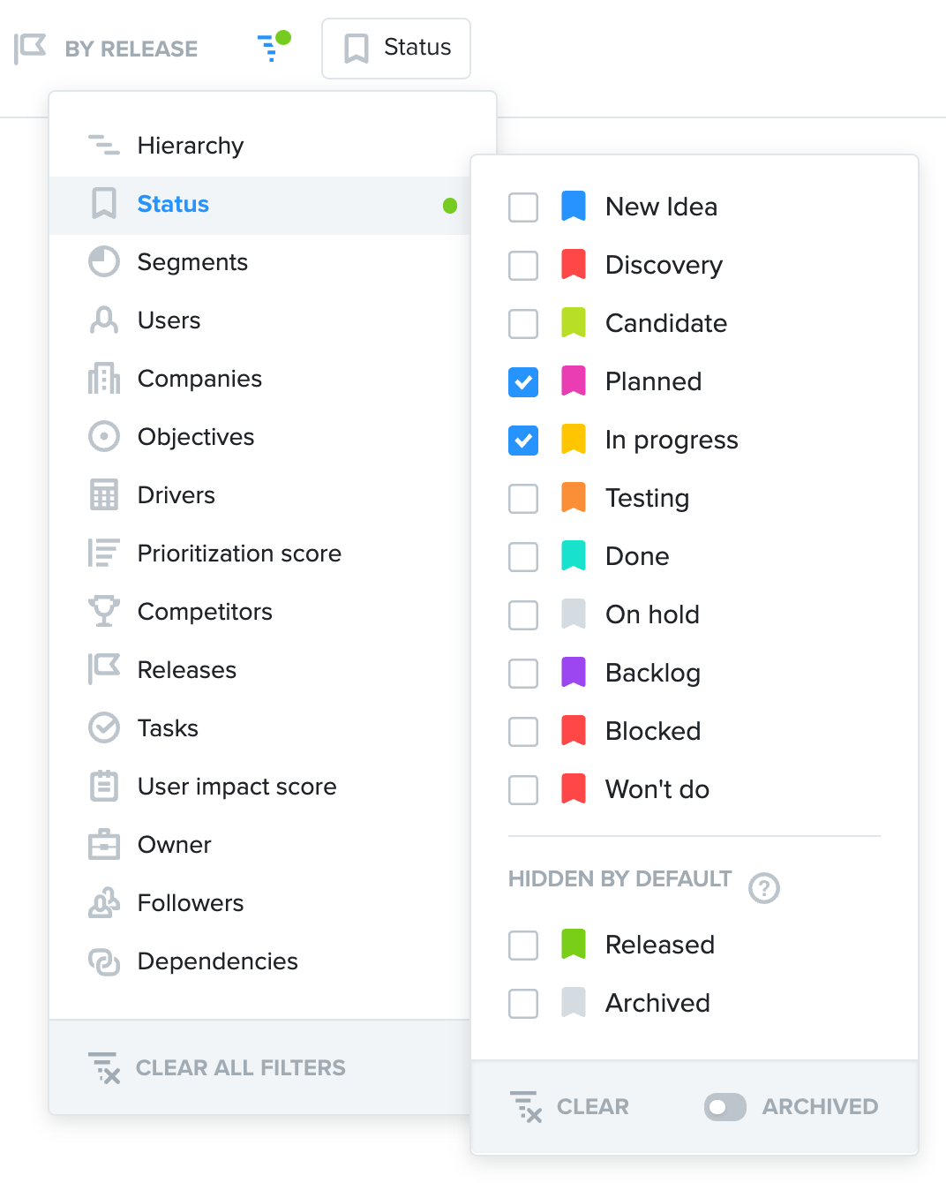This screenshot has height=1183, width=946.
Task: Uncheck the Planned status checkbox
Action: [x=523, y=382]
